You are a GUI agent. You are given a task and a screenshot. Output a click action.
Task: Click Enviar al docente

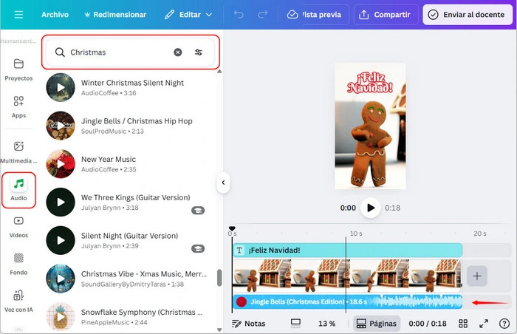468,15
